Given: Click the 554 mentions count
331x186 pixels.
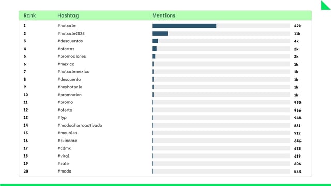Looking at the screenshot, I should point(297,172).
